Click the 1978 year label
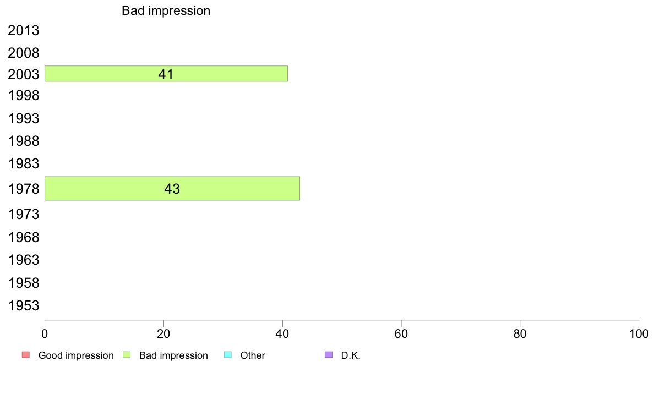This screenshot has height=405, width=654. (x=23, y=189)
